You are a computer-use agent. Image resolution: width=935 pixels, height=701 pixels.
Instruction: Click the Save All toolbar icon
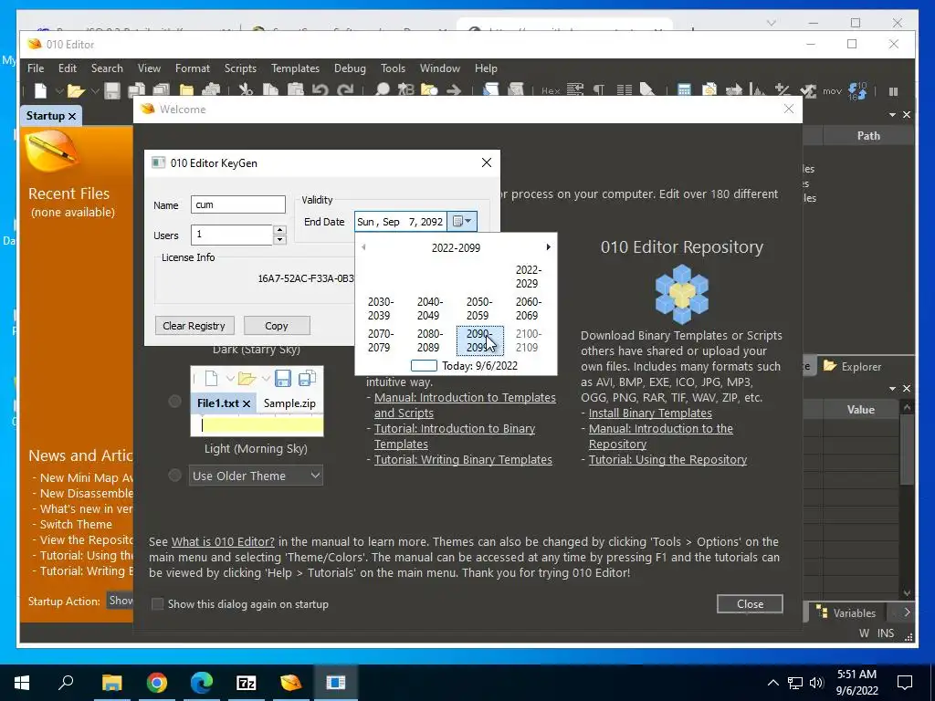[138, 90]
